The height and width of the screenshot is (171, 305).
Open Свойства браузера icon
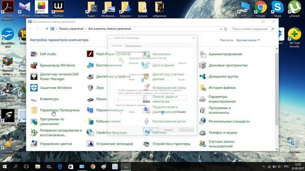click(90, 133)
